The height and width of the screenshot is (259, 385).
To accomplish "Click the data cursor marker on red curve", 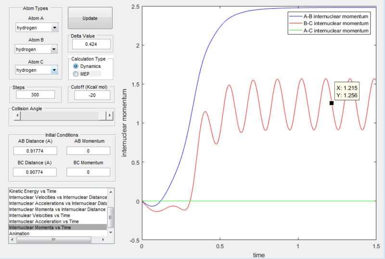I will tap(332, 103).
